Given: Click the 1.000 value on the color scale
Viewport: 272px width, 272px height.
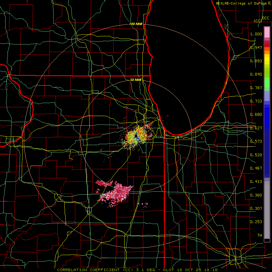Looking at the screenshot, I should click(256, 34).
